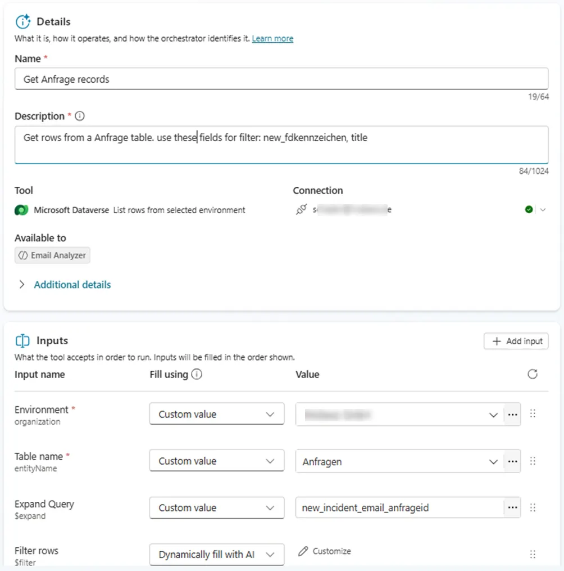Open Fill using dropdown for Environment
564x571 pixels.
tap(216, 415)
